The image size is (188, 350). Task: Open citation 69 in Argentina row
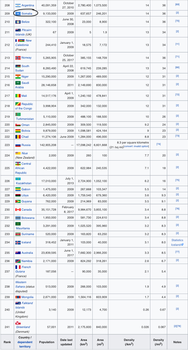click(x=177, y=4)
